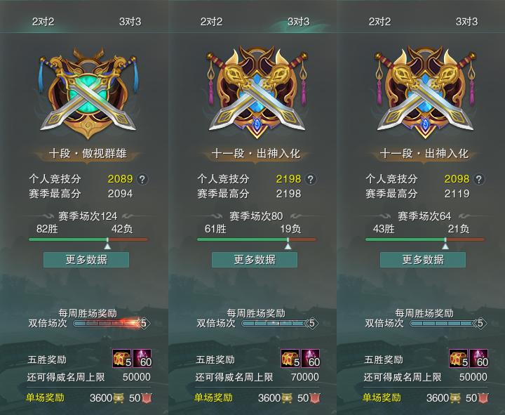Click the treasure chest reward in right panel
Screen dimensions: 505x415
click(459, 358)
